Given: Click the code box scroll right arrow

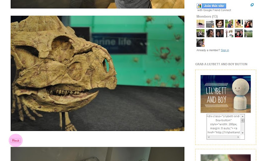Looking at the screenshot, I should point(238,137).
